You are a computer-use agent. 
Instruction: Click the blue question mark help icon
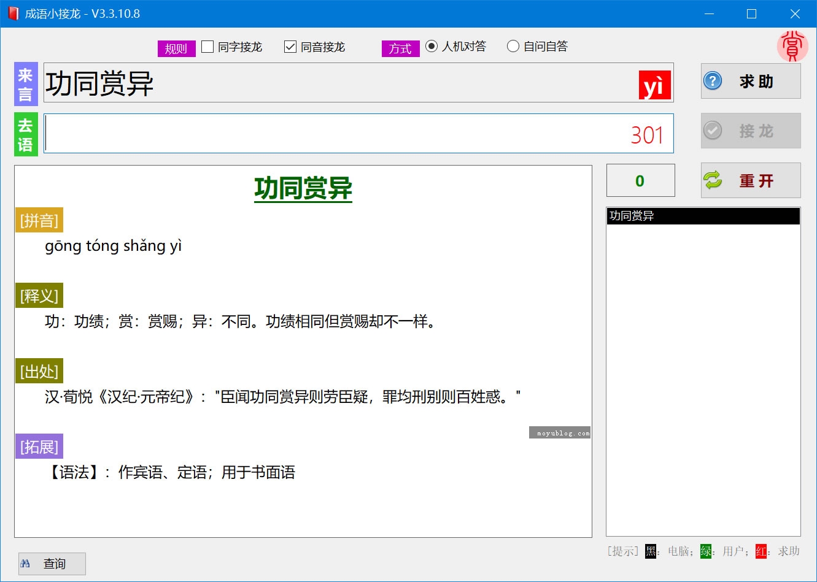[713, 81]
